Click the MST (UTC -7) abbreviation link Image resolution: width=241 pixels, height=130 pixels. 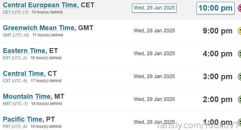click(x=15, y=104)
